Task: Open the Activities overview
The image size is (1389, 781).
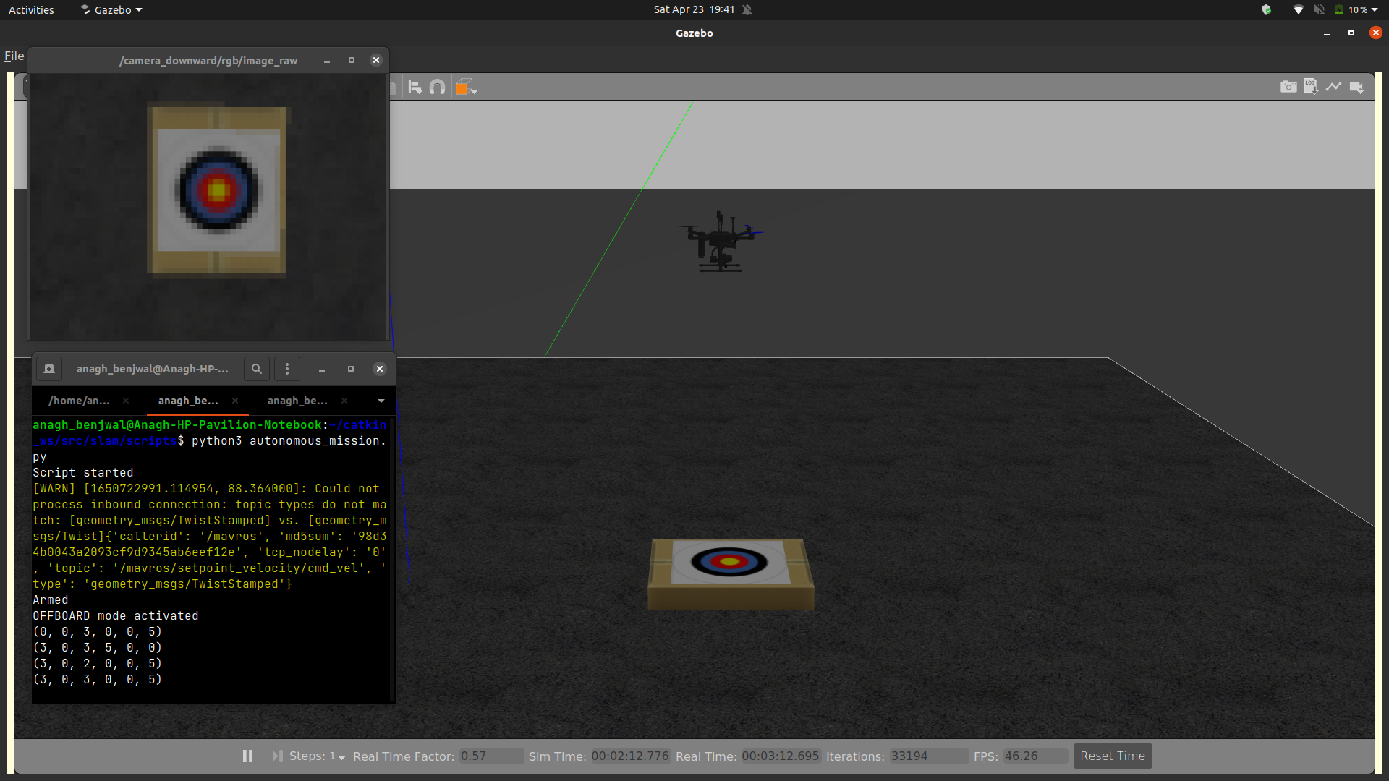Action: [31, 9]
